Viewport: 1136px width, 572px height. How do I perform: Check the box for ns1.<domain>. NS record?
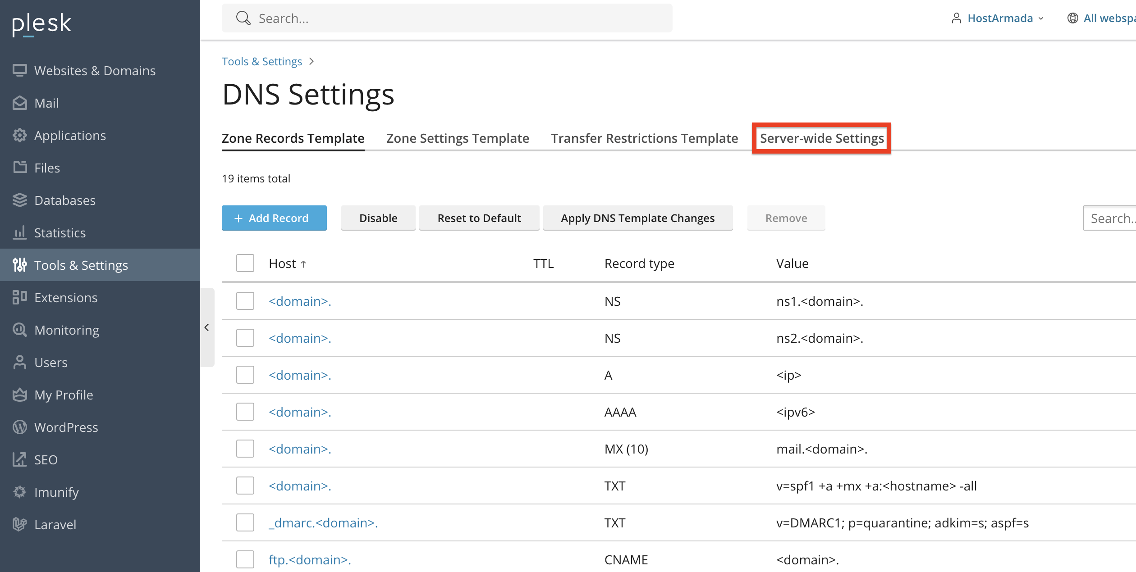245,301
